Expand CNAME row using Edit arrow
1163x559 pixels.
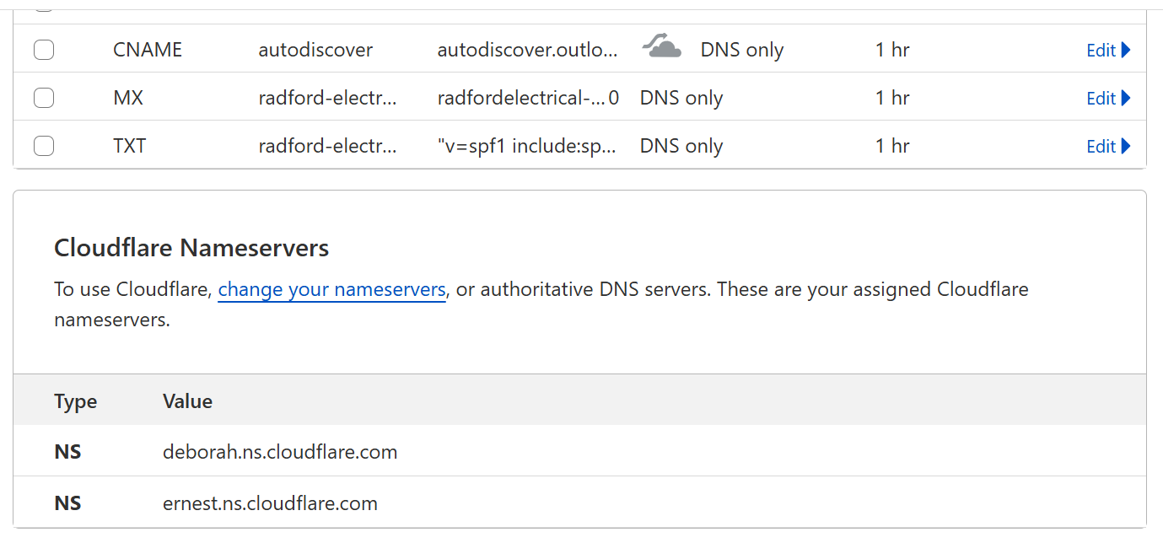tap(1126, 50)
